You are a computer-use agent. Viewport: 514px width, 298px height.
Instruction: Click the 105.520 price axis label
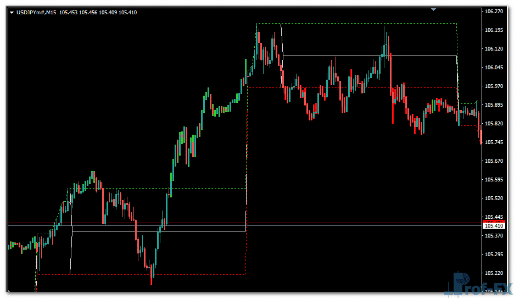coord(494,198)
